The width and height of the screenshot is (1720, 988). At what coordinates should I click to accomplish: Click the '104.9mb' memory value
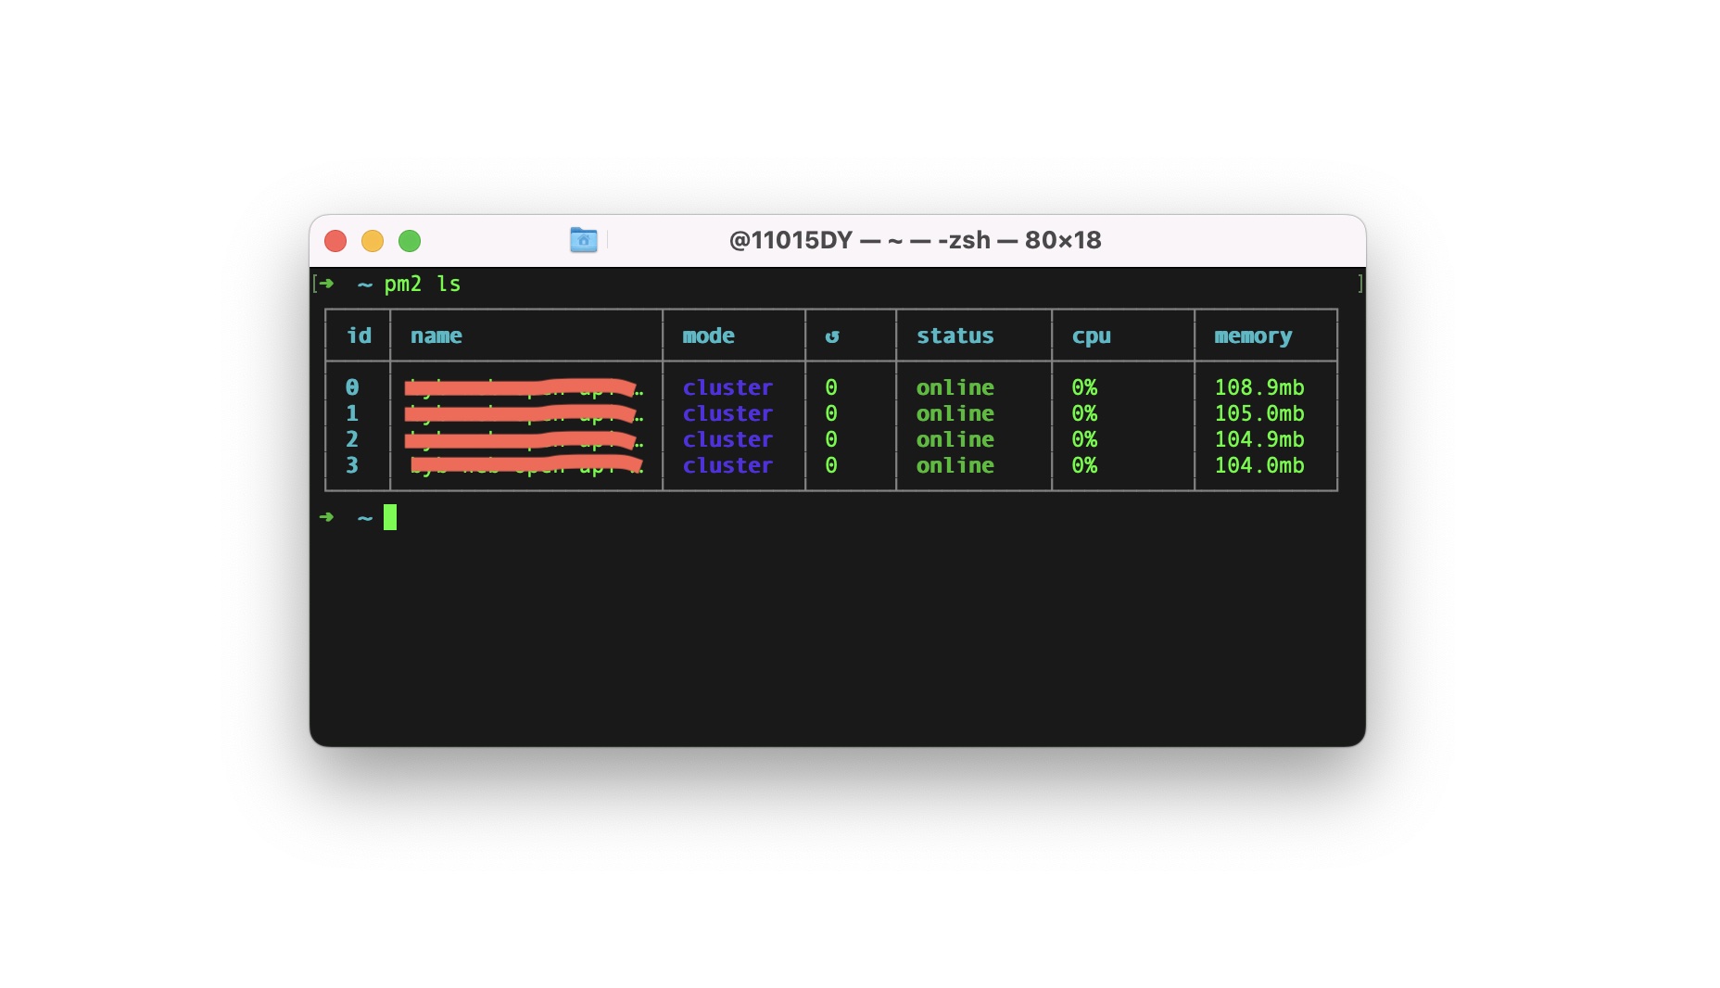tap(1259, 439)
